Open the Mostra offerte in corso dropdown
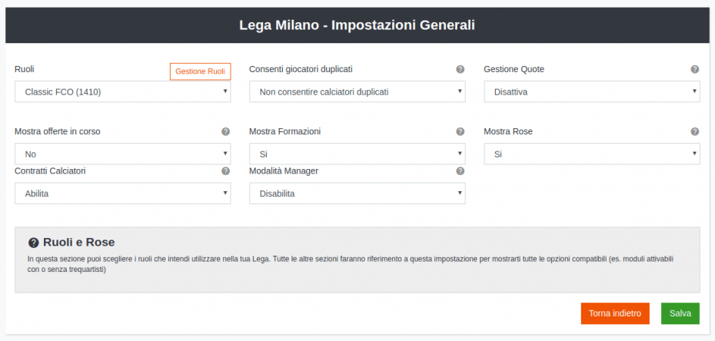 pyautogui.click(x=123, y=154)
